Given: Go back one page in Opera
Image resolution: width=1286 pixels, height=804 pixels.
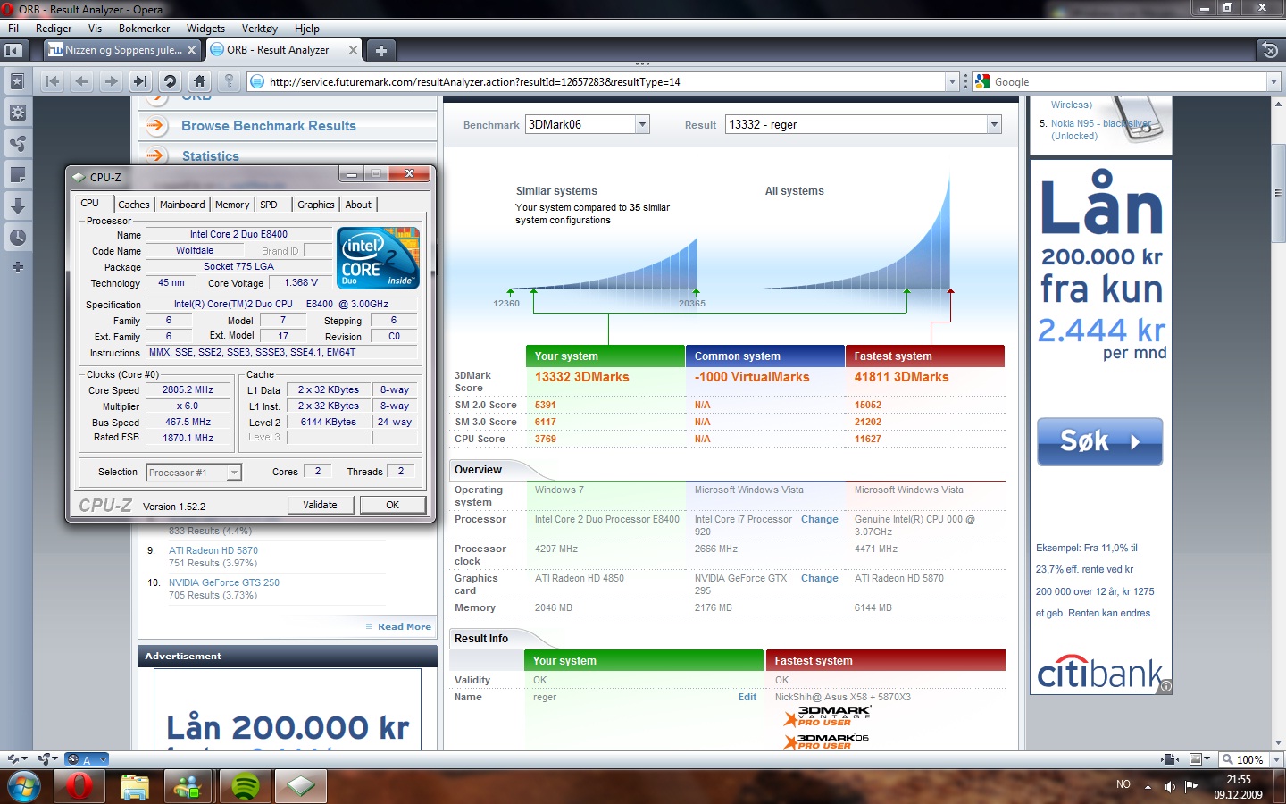Looking at the screenshot, I should pyautogui.click(x=82, y=81).
